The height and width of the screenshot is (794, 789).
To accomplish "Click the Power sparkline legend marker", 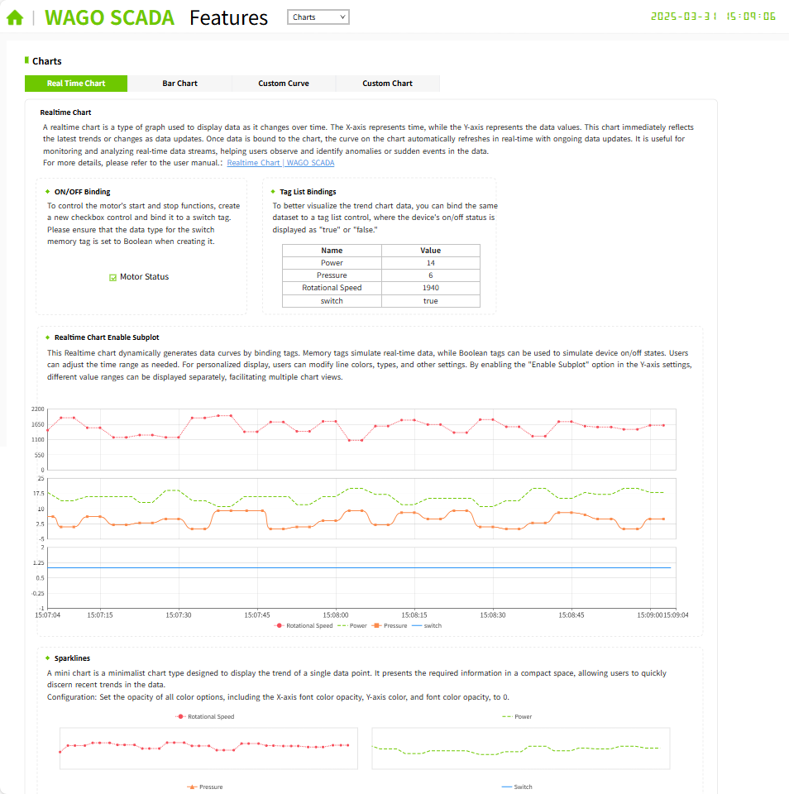I will (507, 716).
